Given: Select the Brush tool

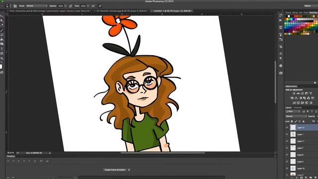Looking at the screenshot, I should [x=2, y=30].
